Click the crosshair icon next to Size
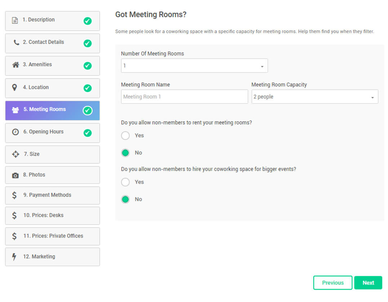 (15, 154)
